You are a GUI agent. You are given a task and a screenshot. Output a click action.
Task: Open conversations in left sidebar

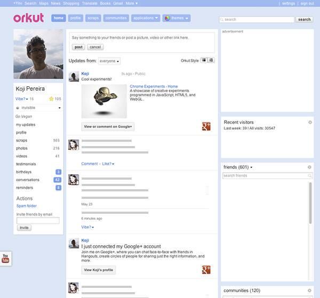click(28, 180)
